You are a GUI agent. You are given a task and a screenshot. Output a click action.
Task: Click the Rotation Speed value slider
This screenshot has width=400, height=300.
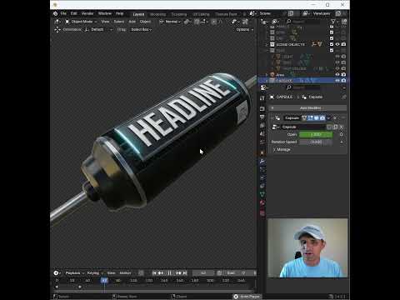click(x=316, y=142)
